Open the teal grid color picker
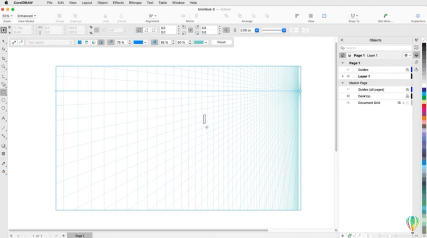427x238 pixels. [x=201, y=42]
